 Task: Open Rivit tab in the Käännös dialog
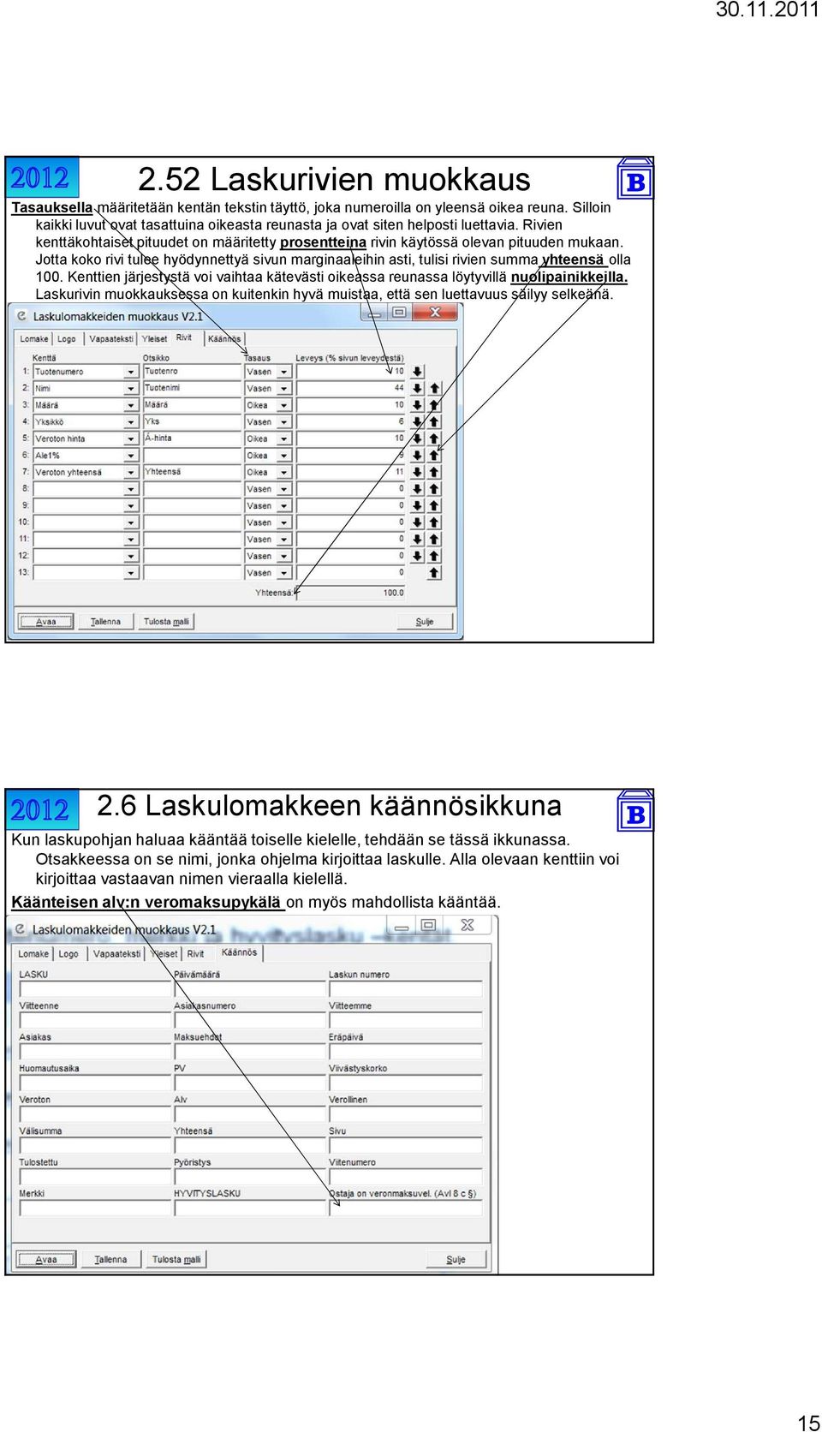click(x=195, y=954)
